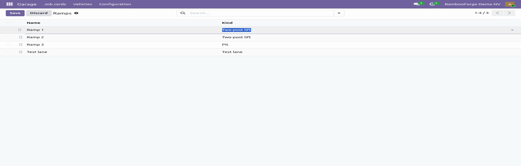Tick the checkbox for Ramp 1
This screenshot has height=166, width=521.
8,30
